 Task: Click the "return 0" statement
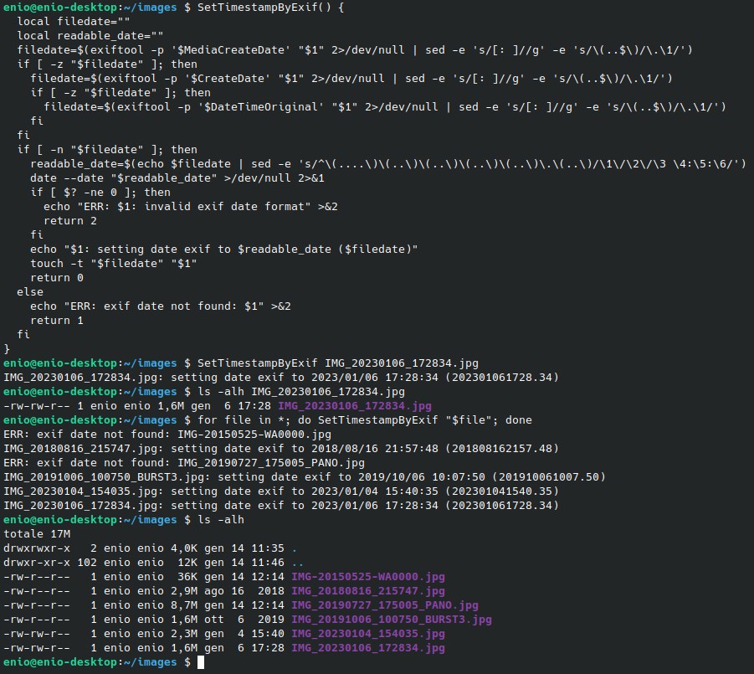coord(57,277)
